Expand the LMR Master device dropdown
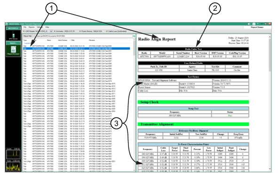Screen dimensions: 278x173 [x=51, y=31]
